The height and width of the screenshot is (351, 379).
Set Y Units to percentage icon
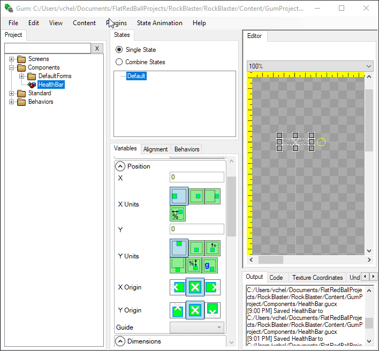click(194, 265)
